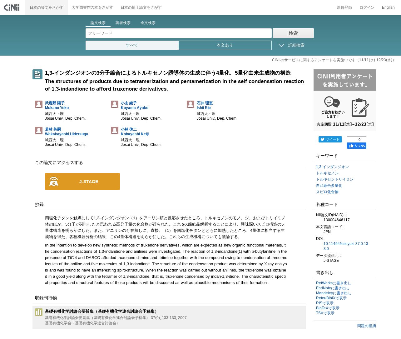Click author icon beside Kobayashi Keiji
The image size is (401, 339).
tap(115, 131)
